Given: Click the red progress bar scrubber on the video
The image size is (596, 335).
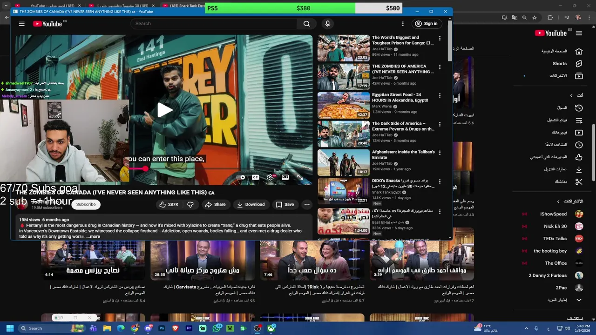Looking at the screenshot, I should tap(145, 169).
